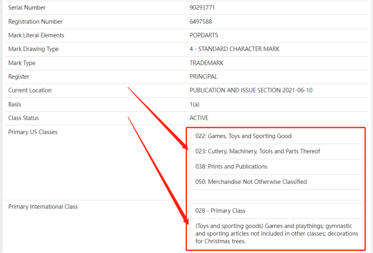Select '023: Cutlery, Machinery, Tools' row
The image size is (373, 253).
click(277, 151)
